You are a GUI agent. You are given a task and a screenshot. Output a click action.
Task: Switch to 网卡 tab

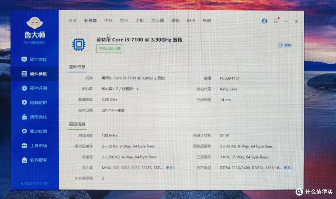pyautogui.click(x=191, y=21)
